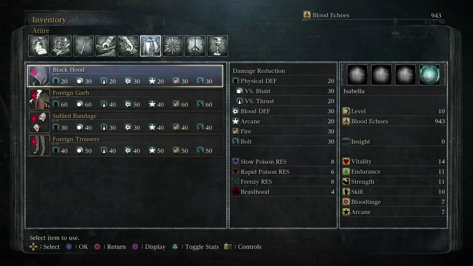This screenshot has width=473, height=266.
Task: Switch to the key items tab
Action: 84,46
